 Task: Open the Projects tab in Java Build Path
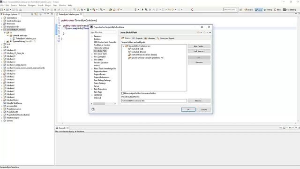point(137,38)
